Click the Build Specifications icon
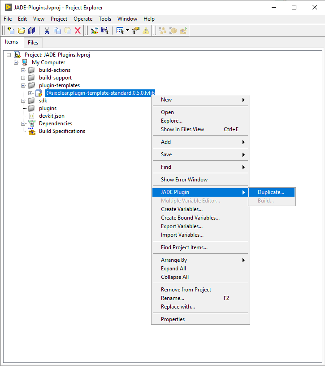 tap(32, 131)
